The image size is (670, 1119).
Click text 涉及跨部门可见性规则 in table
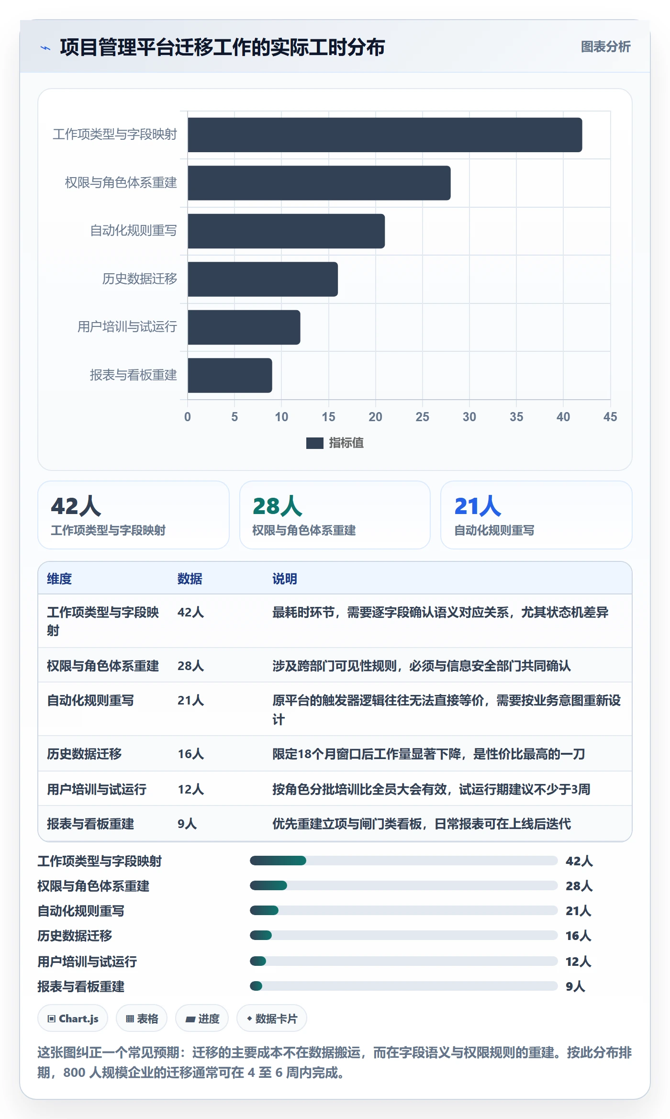coord(335,666)
